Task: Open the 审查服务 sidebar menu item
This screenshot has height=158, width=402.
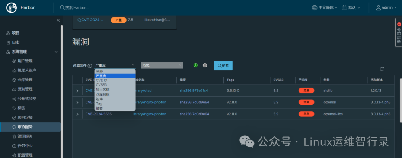Action: click(30, 127)
